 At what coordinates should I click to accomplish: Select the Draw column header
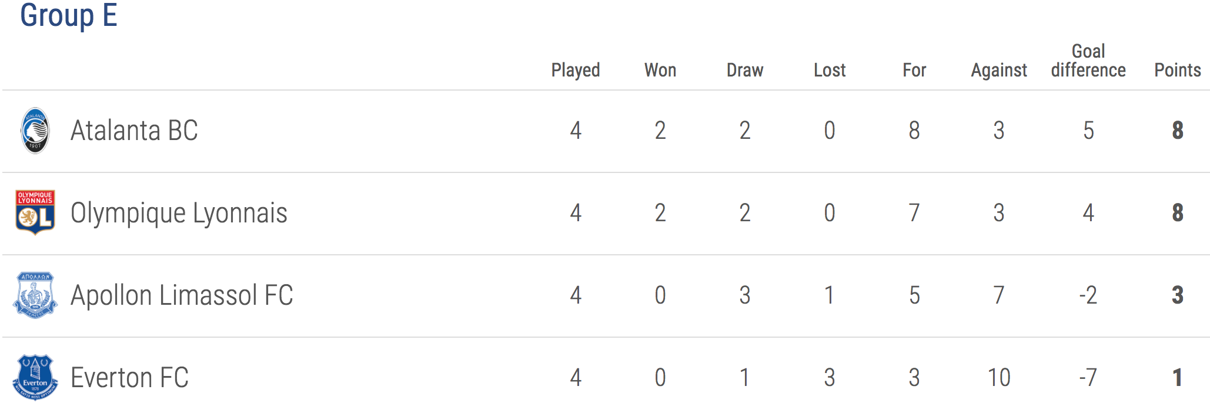pyautogui.click(x=745, y=70)
